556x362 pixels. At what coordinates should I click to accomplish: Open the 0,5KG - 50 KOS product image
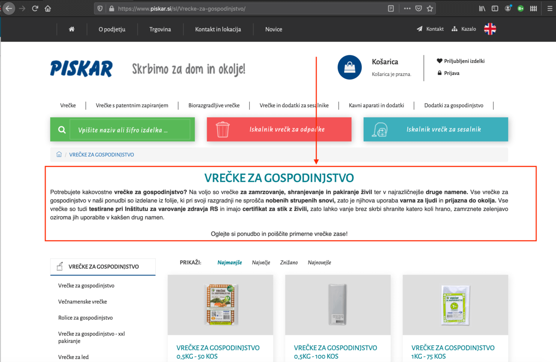[x=220, y=305]
